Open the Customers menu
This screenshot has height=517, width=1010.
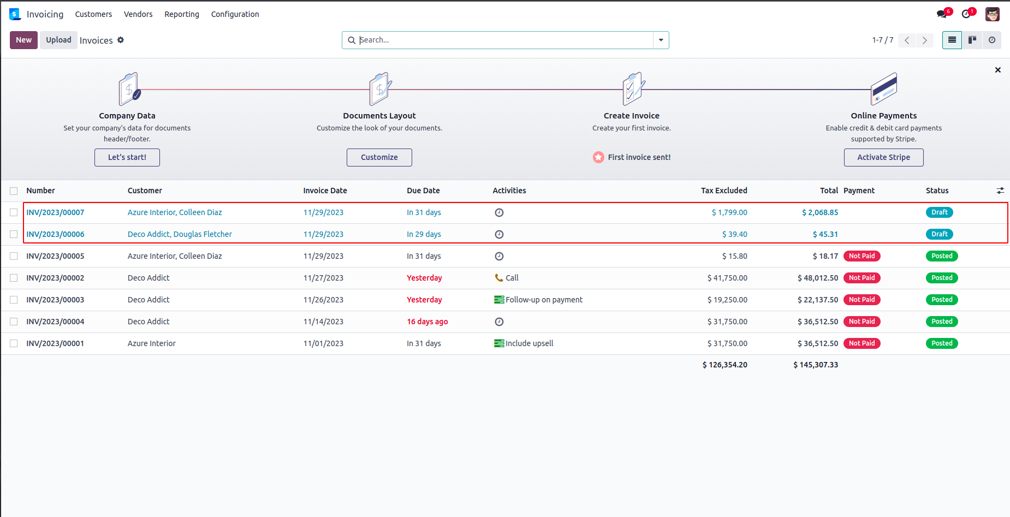[93, 14]
